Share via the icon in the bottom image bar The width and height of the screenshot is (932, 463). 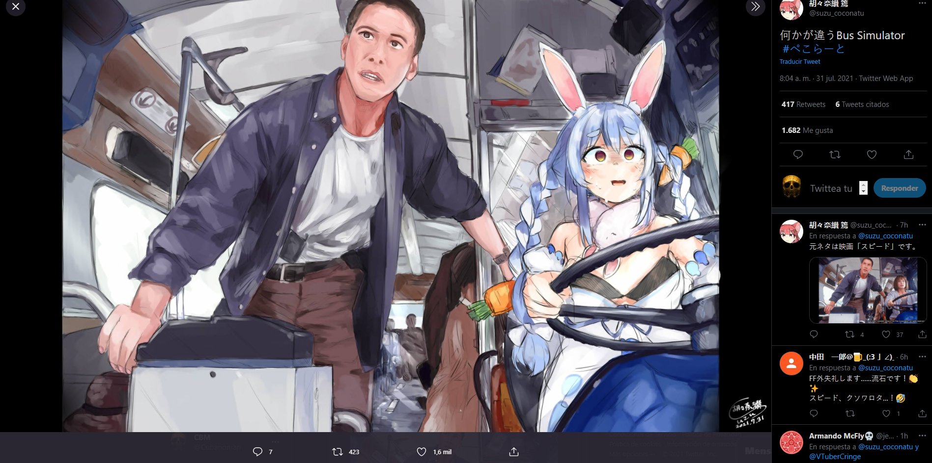514,452
